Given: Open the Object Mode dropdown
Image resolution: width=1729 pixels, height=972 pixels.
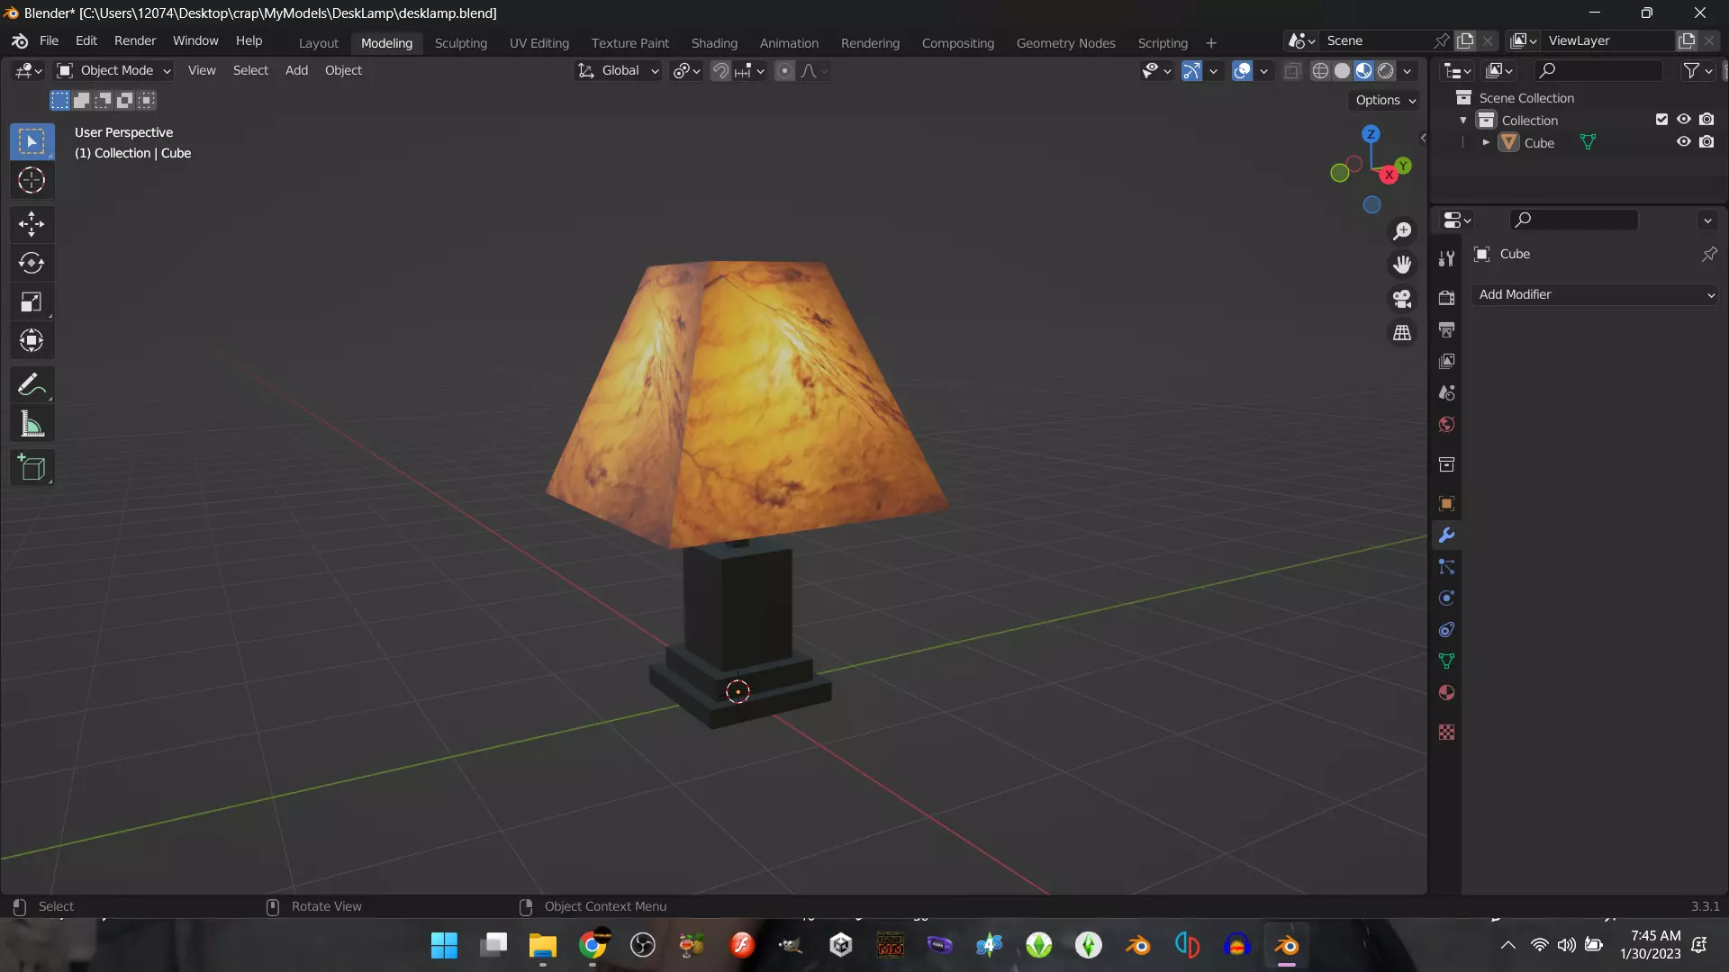Looking at the screenshot, I should coord(113,71).
